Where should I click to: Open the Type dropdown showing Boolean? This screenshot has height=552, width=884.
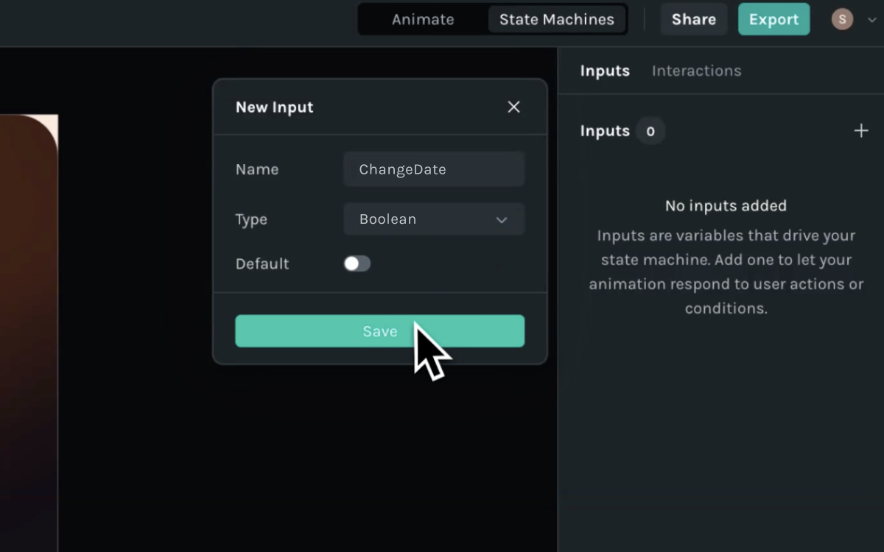[x=433, y=219]
